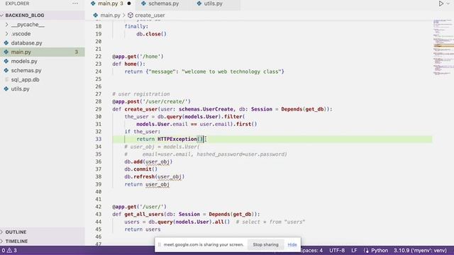Click the minimap code overview
Viewport: 454px width, 255px height.
443,47
